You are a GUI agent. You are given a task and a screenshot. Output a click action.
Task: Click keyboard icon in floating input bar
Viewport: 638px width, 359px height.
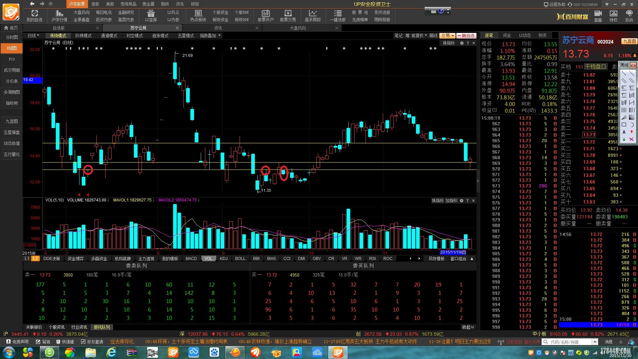(434, 11)
